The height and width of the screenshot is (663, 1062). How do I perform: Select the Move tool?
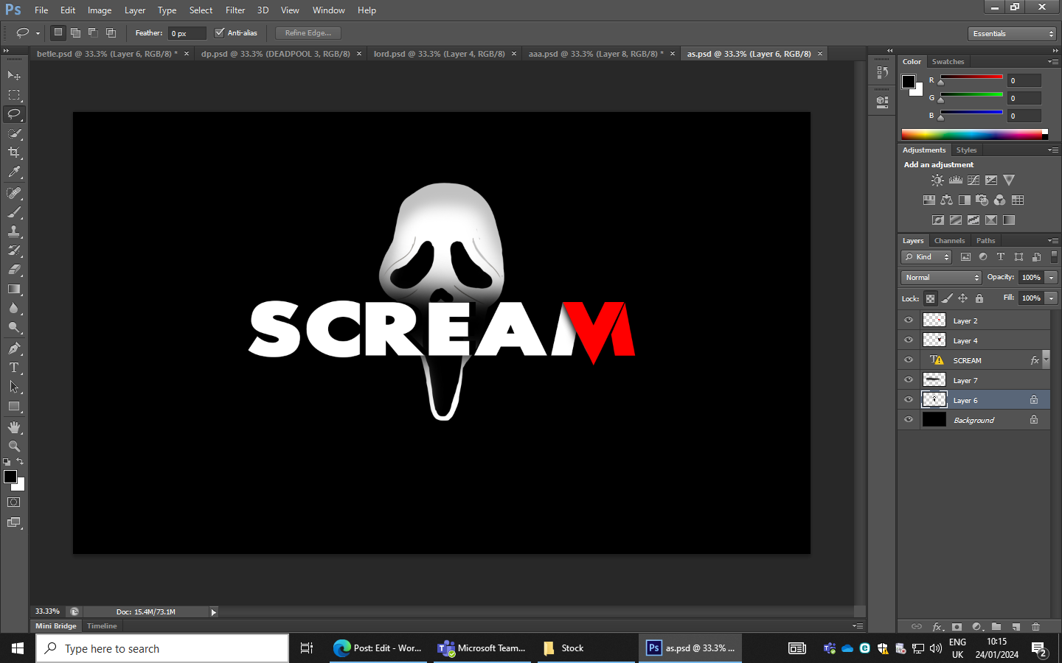(14, 76)
